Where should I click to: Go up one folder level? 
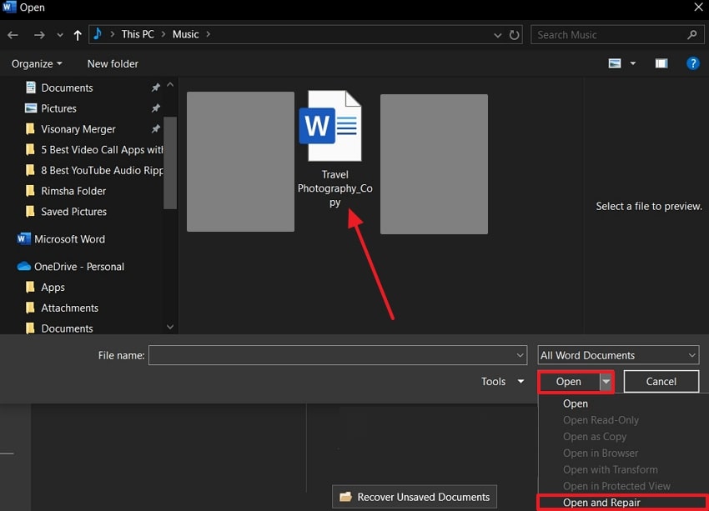[x=78, y=35]
